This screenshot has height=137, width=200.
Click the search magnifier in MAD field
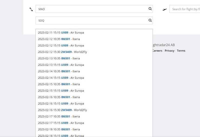(150, 9)
